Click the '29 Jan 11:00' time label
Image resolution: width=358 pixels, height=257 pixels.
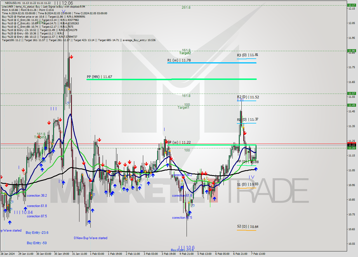click(26, 254)
